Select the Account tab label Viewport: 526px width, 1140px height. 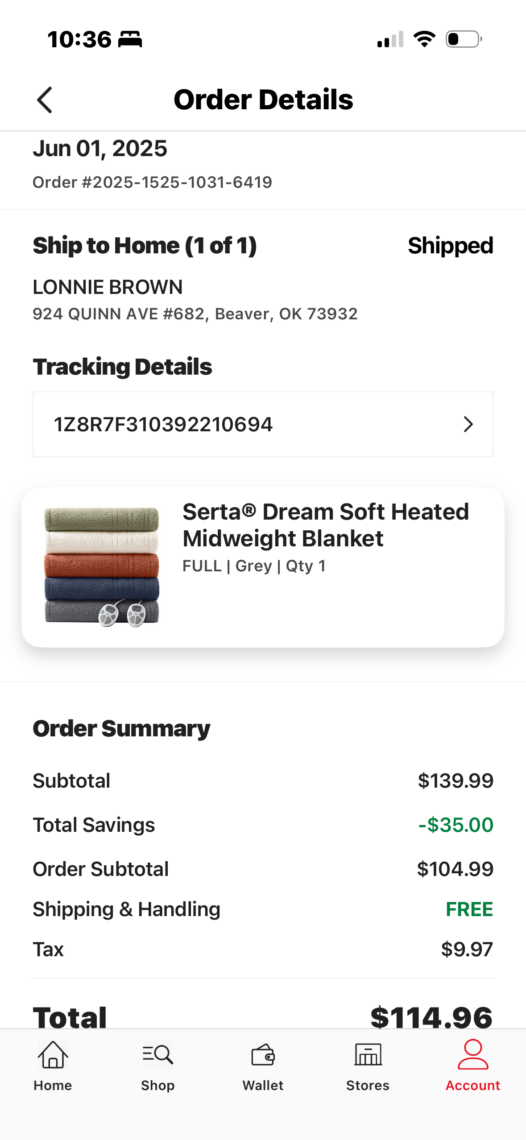[473, 1085]
